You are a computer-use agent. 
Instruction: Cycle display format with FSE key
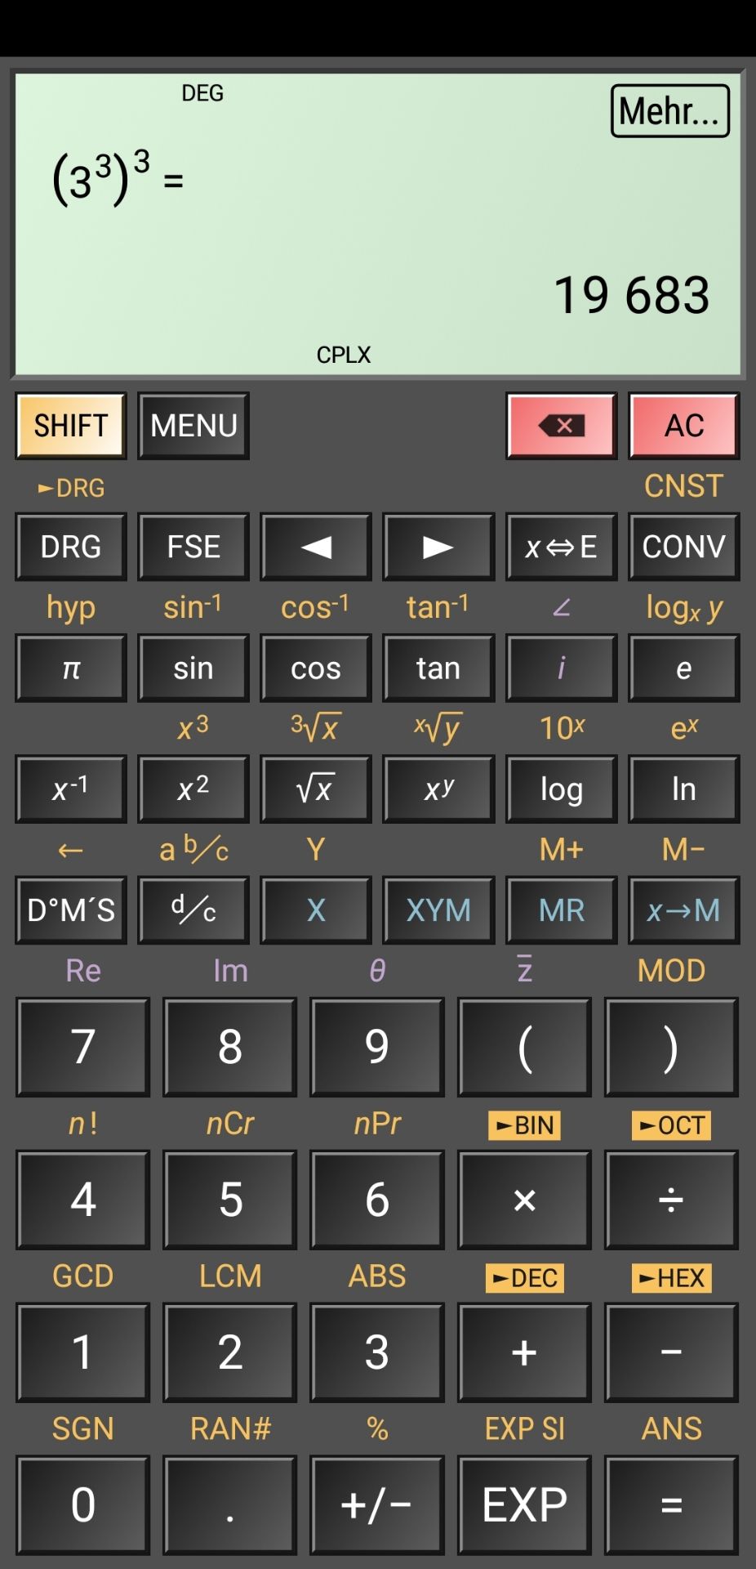193,547
